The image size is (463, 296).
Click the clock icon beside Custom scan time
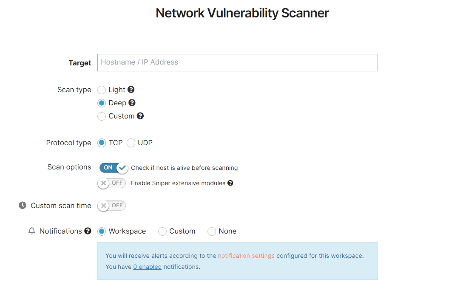tap(22, 205)
